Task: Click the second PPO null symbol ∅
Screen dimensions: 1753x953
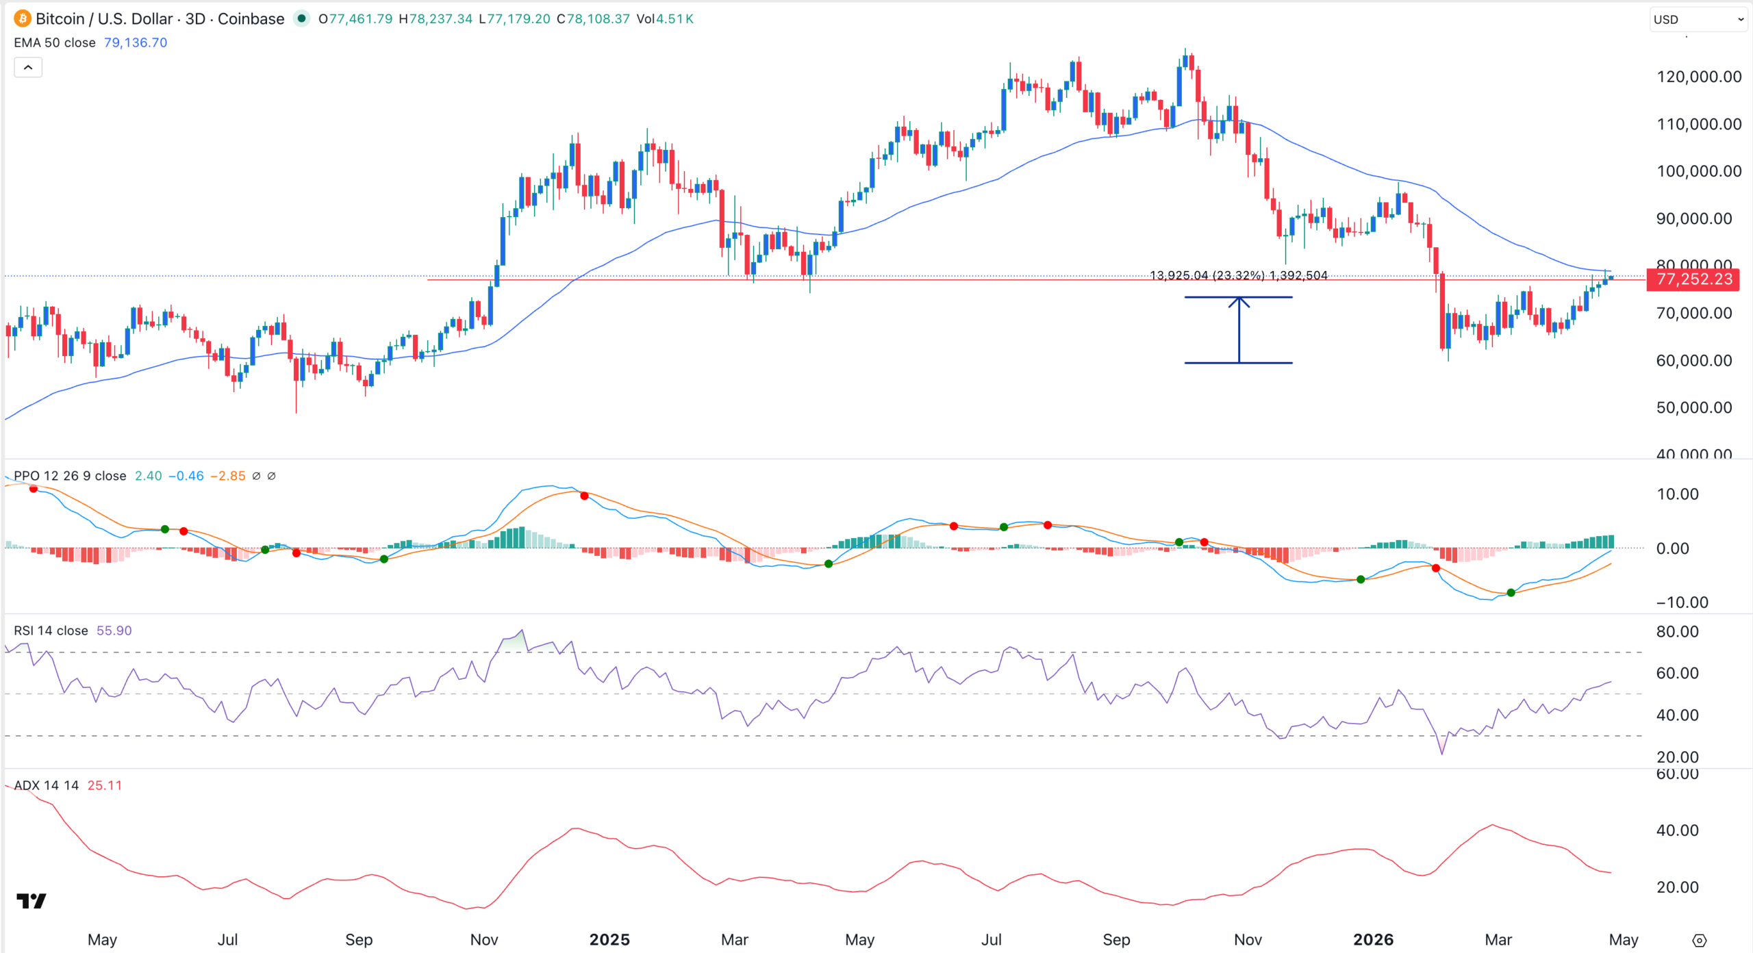Action: click(271, 476)
